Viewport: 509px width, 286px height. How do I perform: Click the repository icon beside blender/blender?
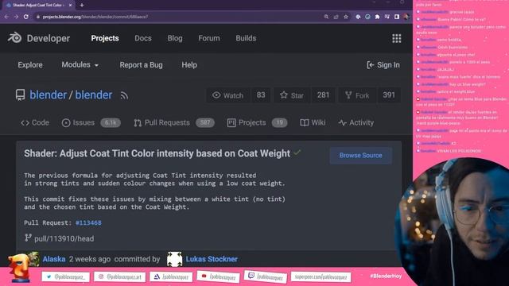20,95
